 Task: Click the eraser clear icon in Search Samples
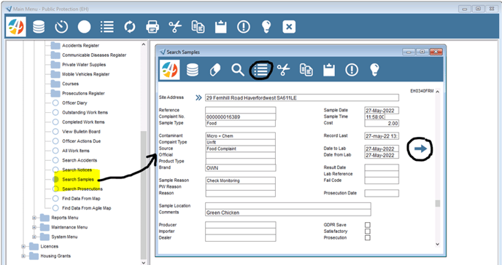(x=215, y=70)
